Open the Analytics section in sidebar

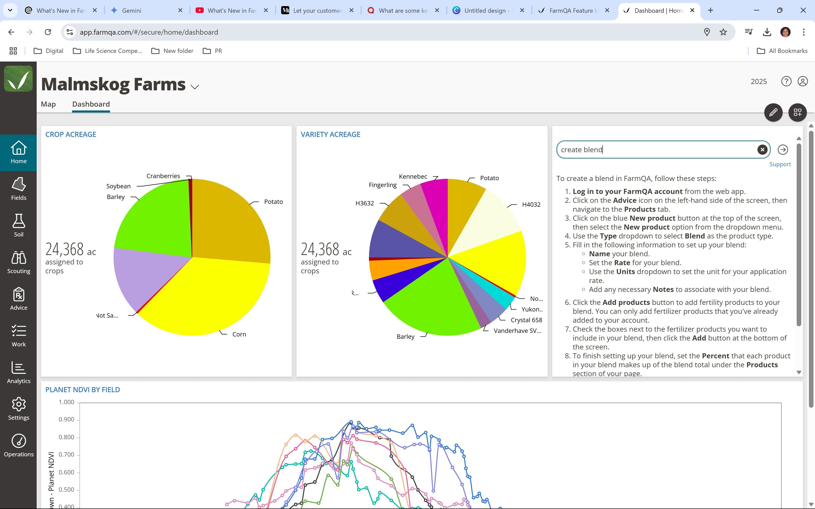pyautogui.click(x=19, y=373)
